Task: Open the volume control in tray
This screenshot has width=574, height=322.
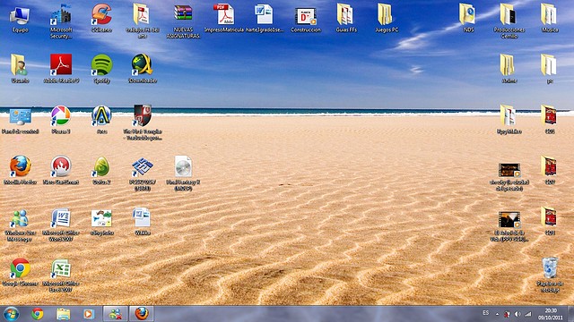Action: click(517, 314)
